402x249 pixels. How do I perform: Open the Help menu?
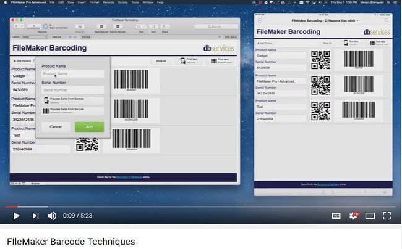point(160,2)
